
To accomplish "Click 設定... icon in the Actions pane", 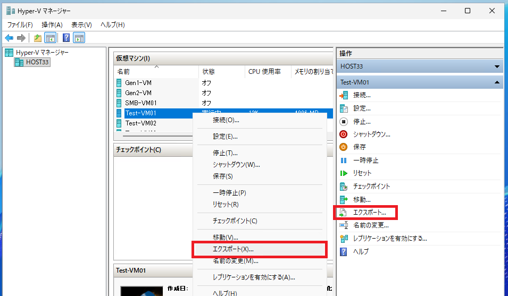I will coord(344,108).
